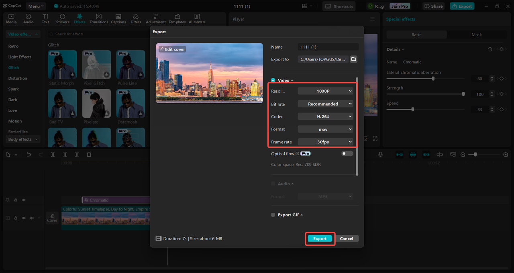Viewport: 514px width, 273px height.
Task: Select the Basic tab in Special effects
Action: click(416, 35)
